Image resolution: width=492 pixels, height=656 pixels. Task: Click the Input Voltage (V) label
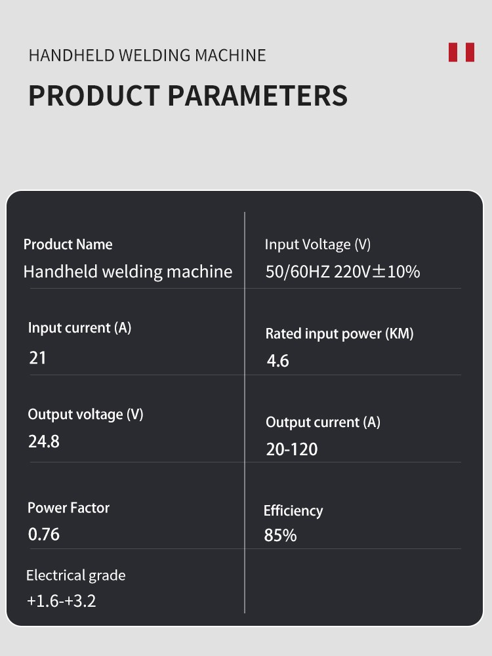[318, 245]
